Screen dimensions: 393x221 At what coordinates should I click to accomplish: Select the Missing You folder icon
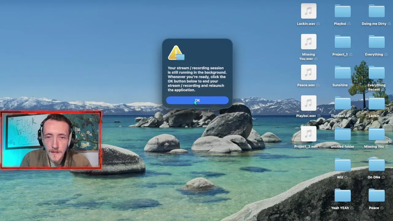[x=376, y=134]
